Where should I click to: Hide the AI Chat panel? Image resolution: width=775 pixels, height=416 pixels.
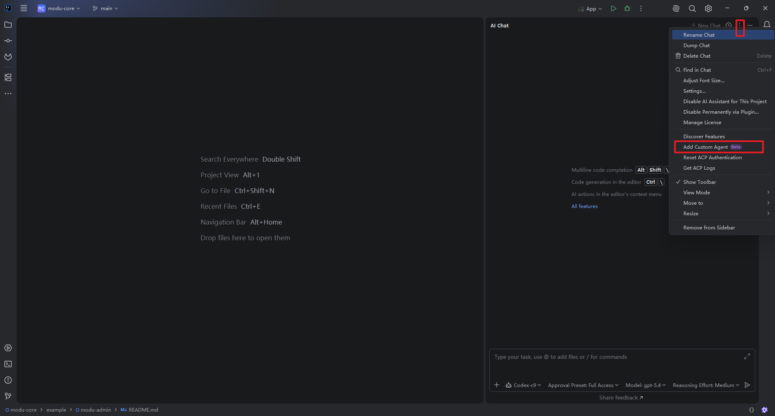[x=750, y=25]
